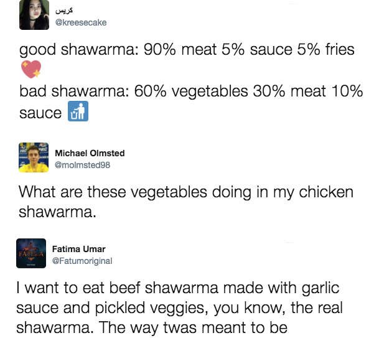Screen dimensions: 384x338
Task: Open Michael Olmsted's profile picture
Action: coord(34,157)
